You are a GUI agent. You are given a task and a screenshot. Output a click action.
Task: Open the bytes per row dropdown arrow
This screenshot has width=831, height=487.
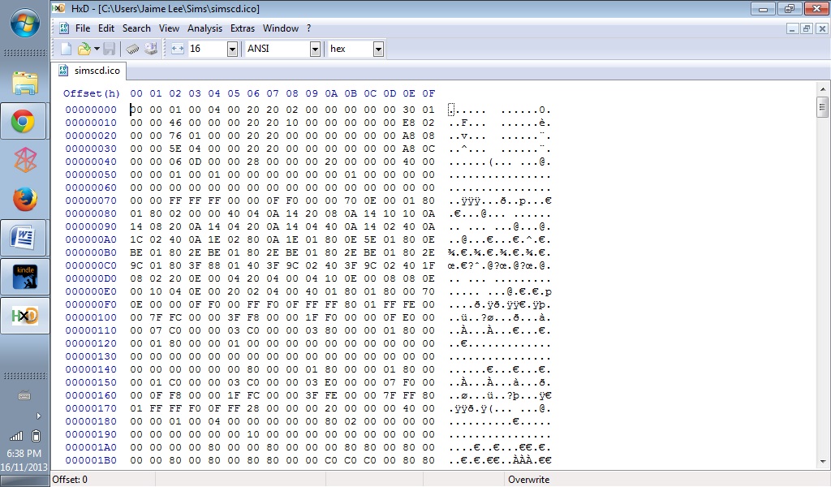pyautogui.click(x=232, y=50)
